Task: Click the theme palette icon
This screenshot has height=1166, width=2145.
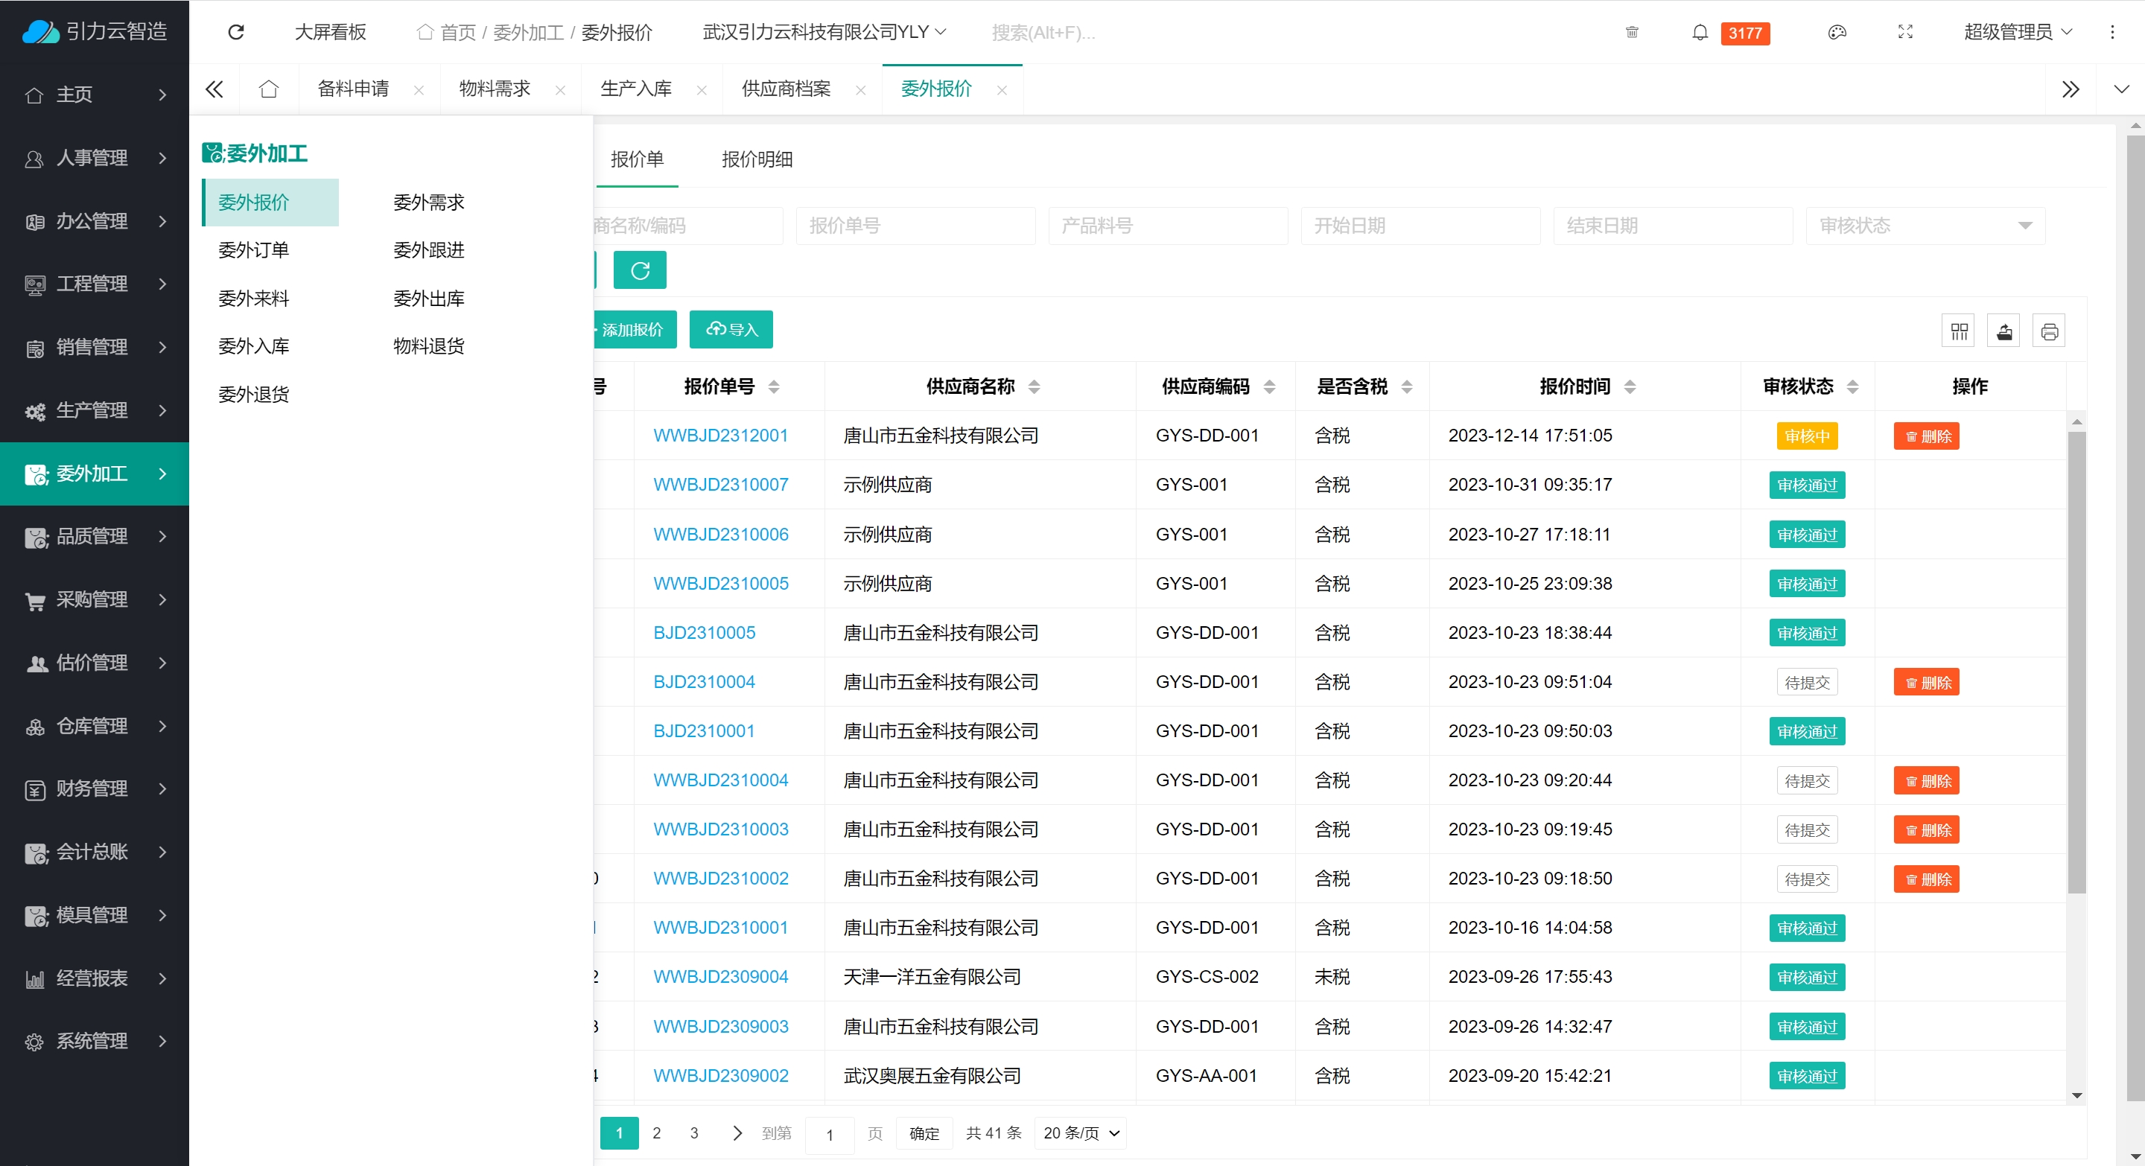Action: [x=1837, y=31]
